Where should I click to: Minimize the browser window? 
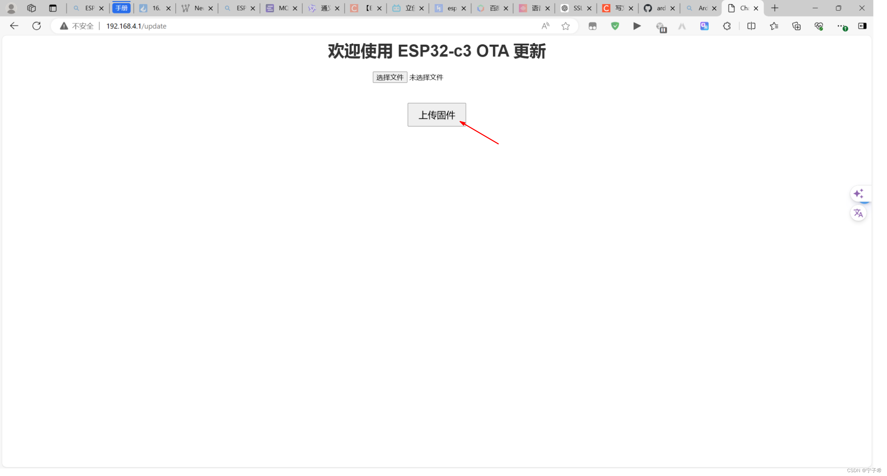click(x=815, y=8)
